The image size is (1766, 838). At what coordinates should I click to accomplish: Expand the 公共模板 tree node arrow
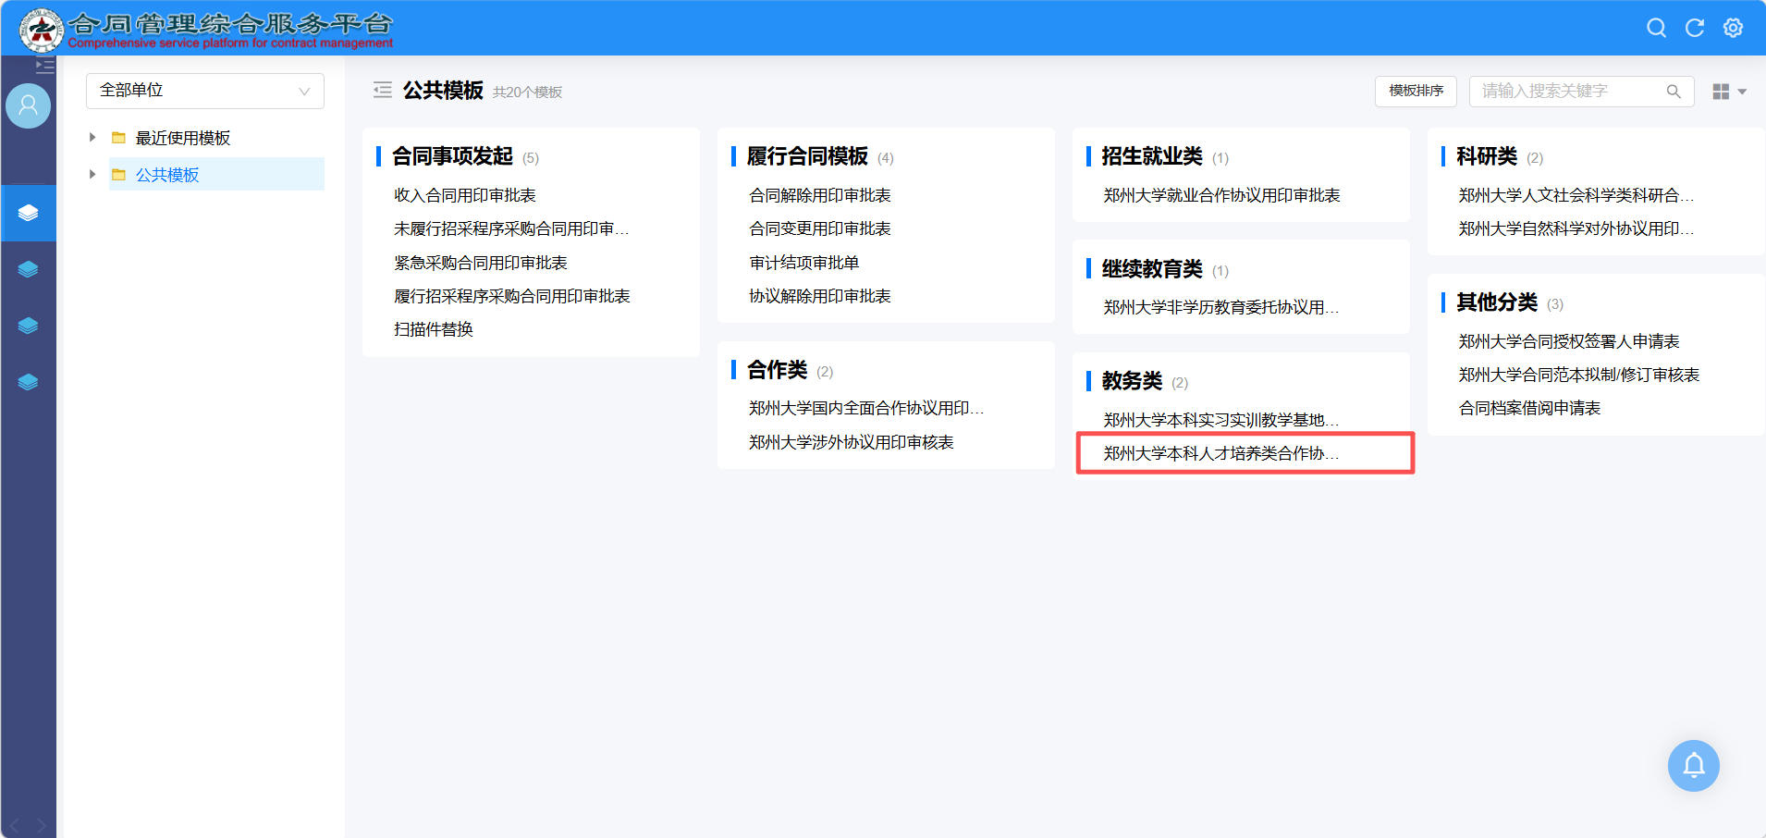click(92, 174)
